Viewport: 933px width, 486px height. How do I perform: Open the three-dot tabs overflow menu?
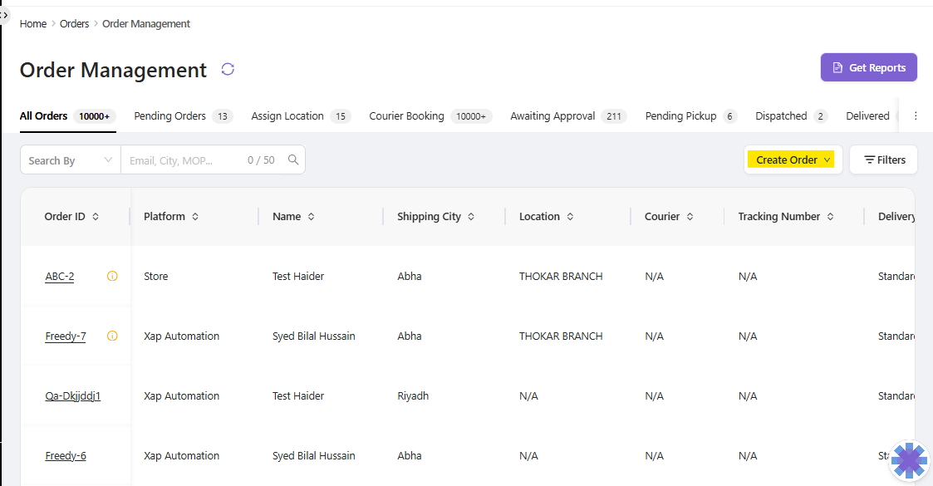click(x=916, y=116)
